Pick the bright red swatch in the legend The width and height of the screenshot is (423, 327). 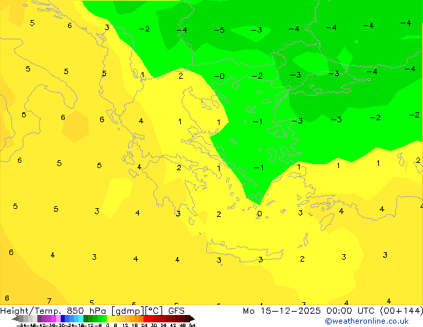coord(145,318)
